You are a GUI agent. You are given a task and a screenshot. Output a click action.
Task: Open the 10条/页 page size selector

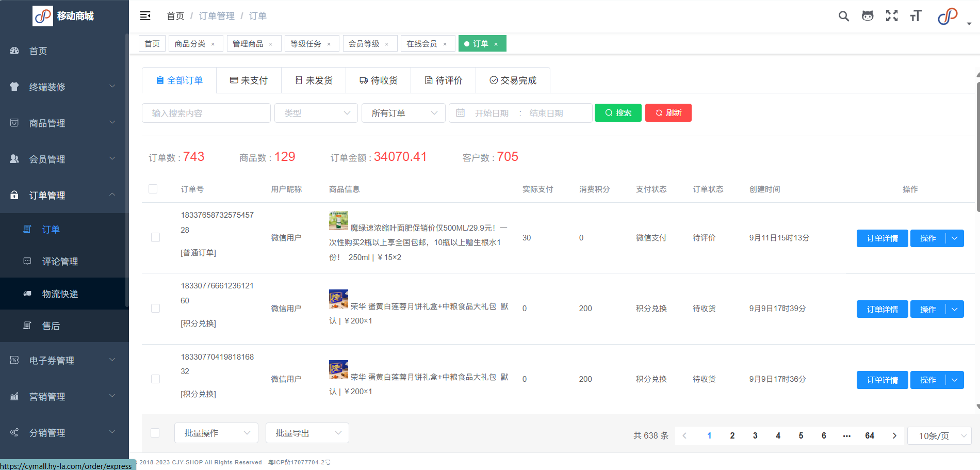tap(939, 436)
